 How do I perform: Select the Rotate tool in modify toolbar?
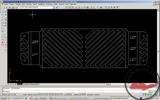pos(5,12)
